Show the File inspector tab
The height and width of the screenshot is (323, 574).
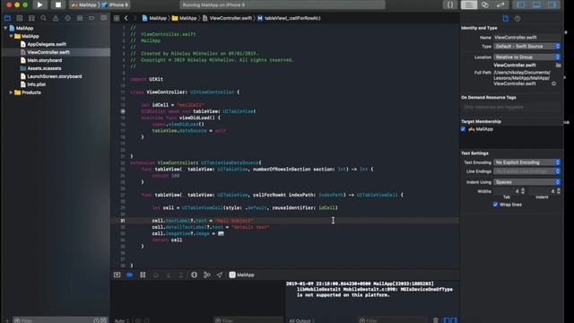click(505, 18)
